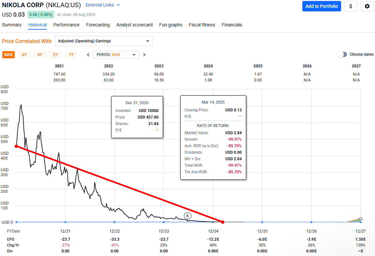The image size is (375, 256).
Task: Select the 6Y time range
Action: coord(24,55)
